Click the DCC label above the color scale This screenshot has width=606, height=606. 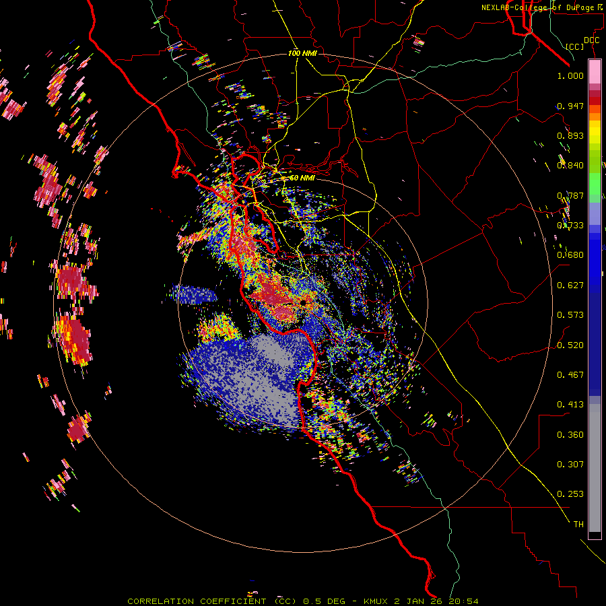(x=591, y=40)
